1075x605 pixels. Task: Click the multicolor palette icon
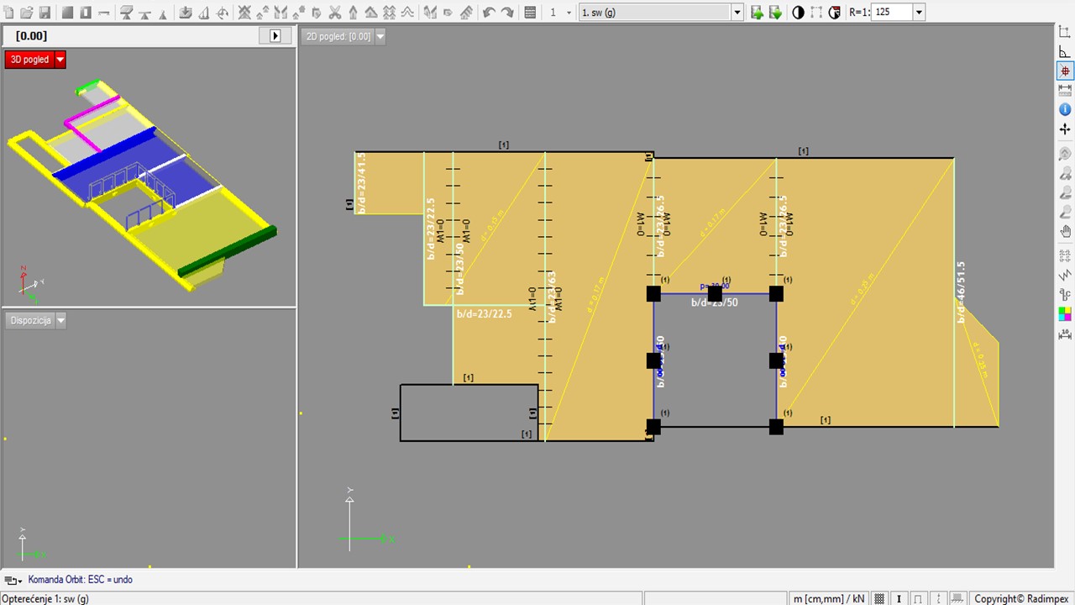(1065, 313)
